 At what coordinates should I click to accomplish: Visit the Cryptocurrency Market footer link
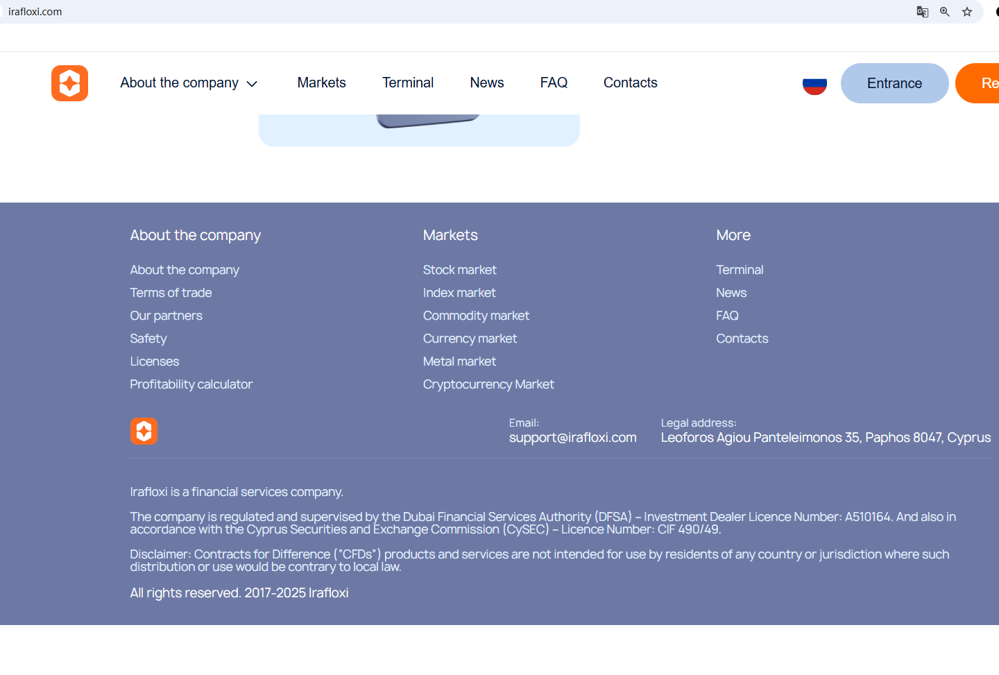[488, 384]
